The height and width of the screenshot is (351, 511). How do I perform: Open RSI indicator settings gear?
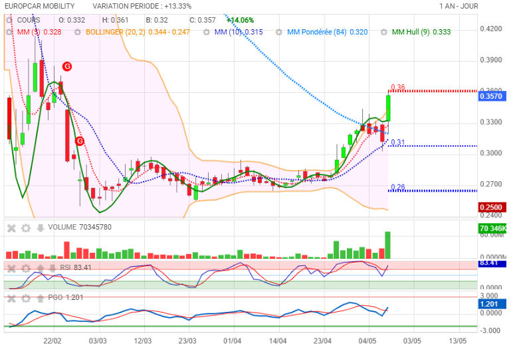click(x=26, y=267)
